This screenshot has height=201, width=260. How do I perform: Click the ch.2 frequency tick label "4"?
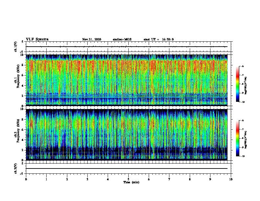(23, 140)
